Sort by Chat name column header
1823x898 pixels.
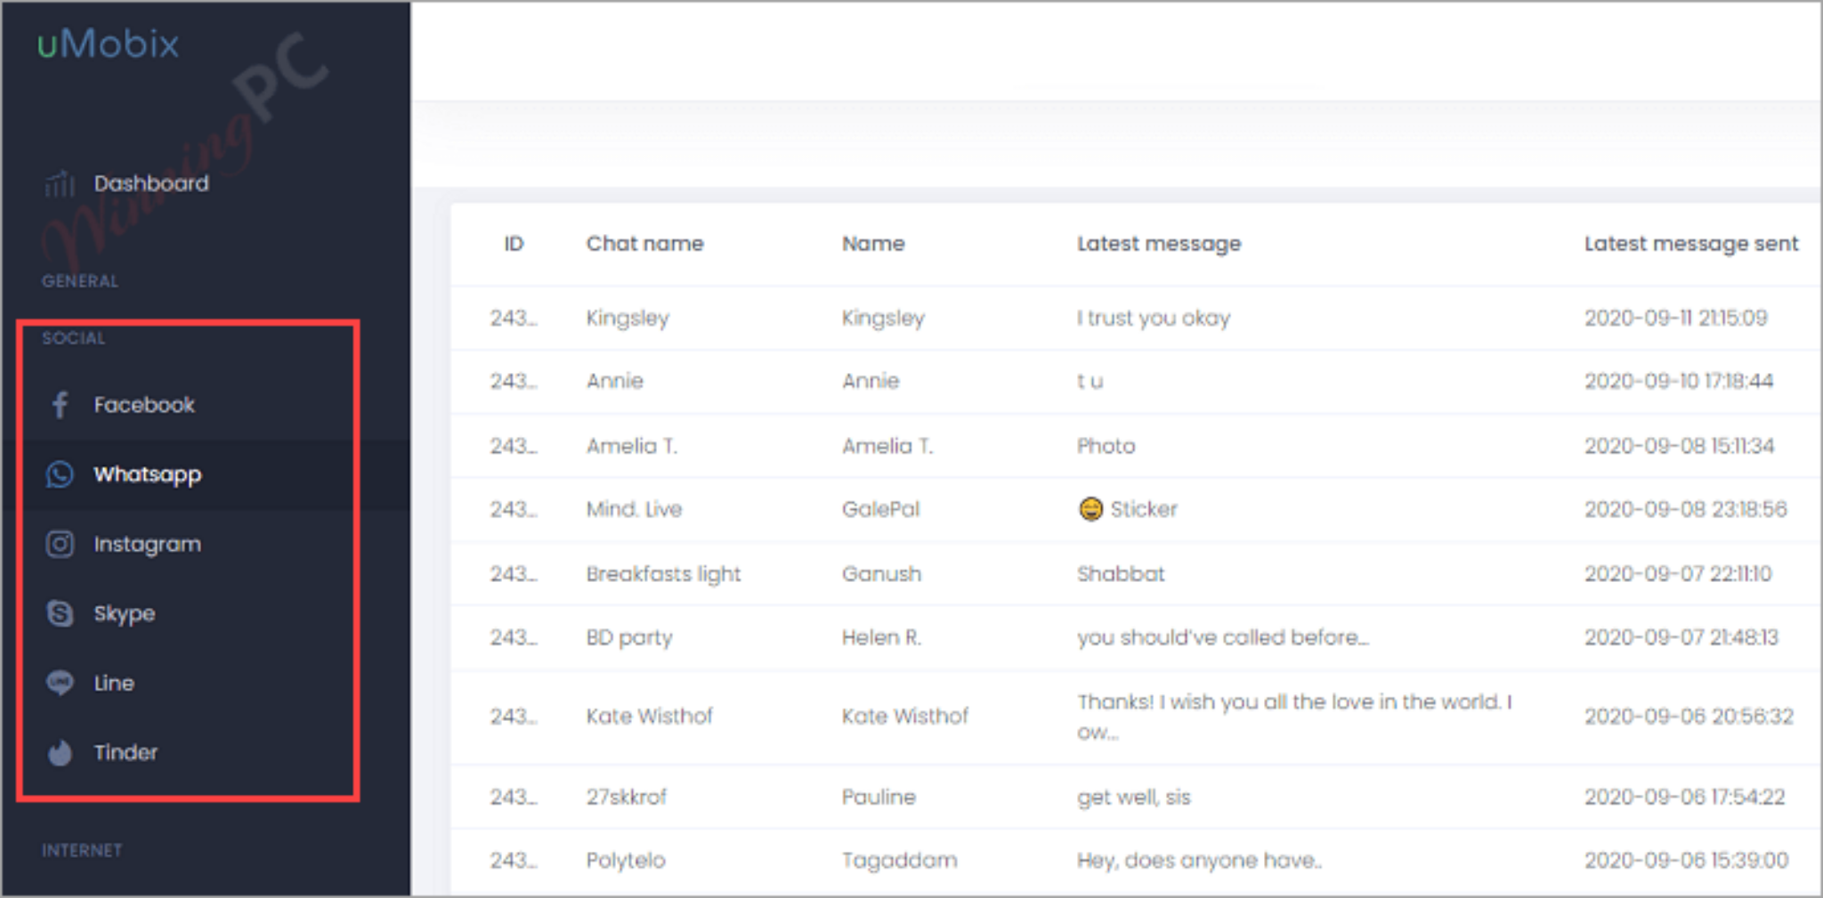644,244
